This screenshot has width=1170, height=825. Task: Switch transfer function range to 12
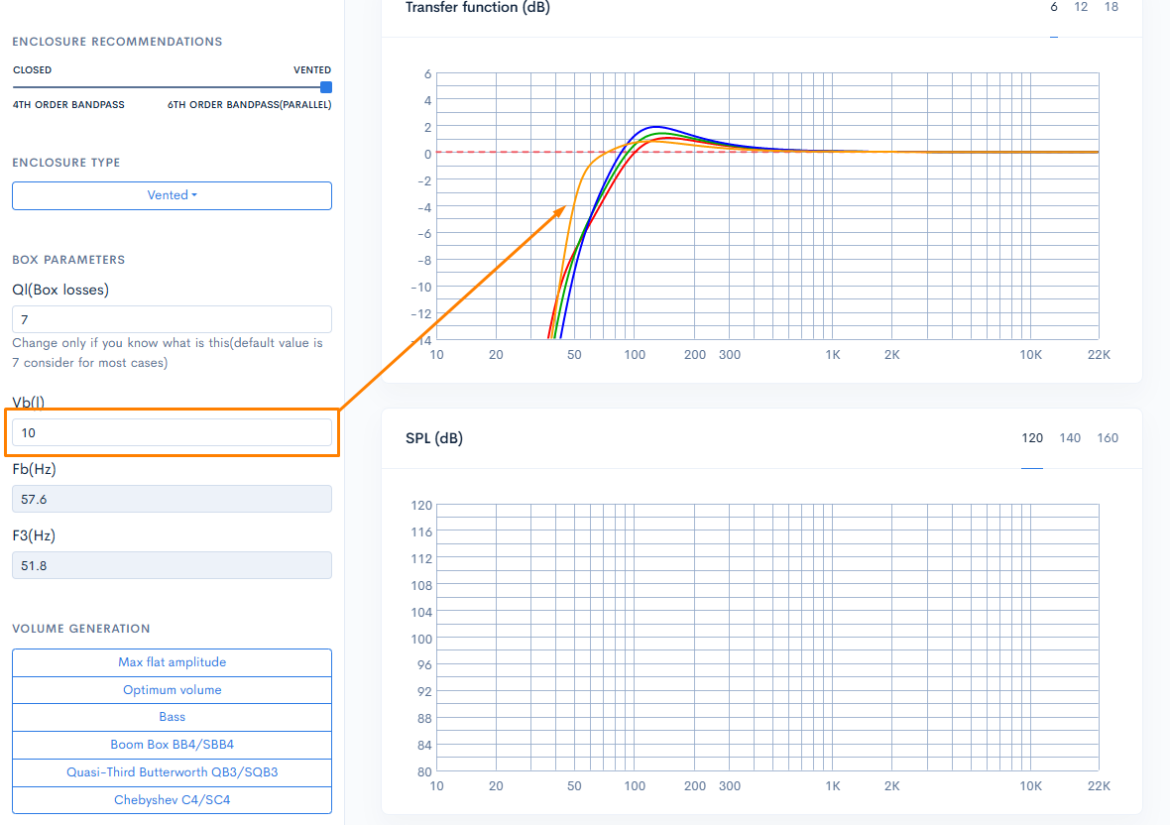click(1081, 8)
